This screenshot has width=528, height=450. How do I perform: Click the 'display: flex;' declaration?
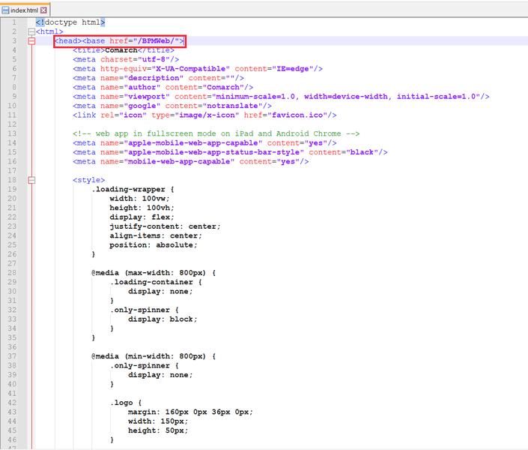pos(142,217)
